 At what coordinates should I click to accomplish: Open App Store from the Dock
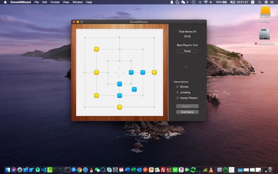click(x=73, y=170)
